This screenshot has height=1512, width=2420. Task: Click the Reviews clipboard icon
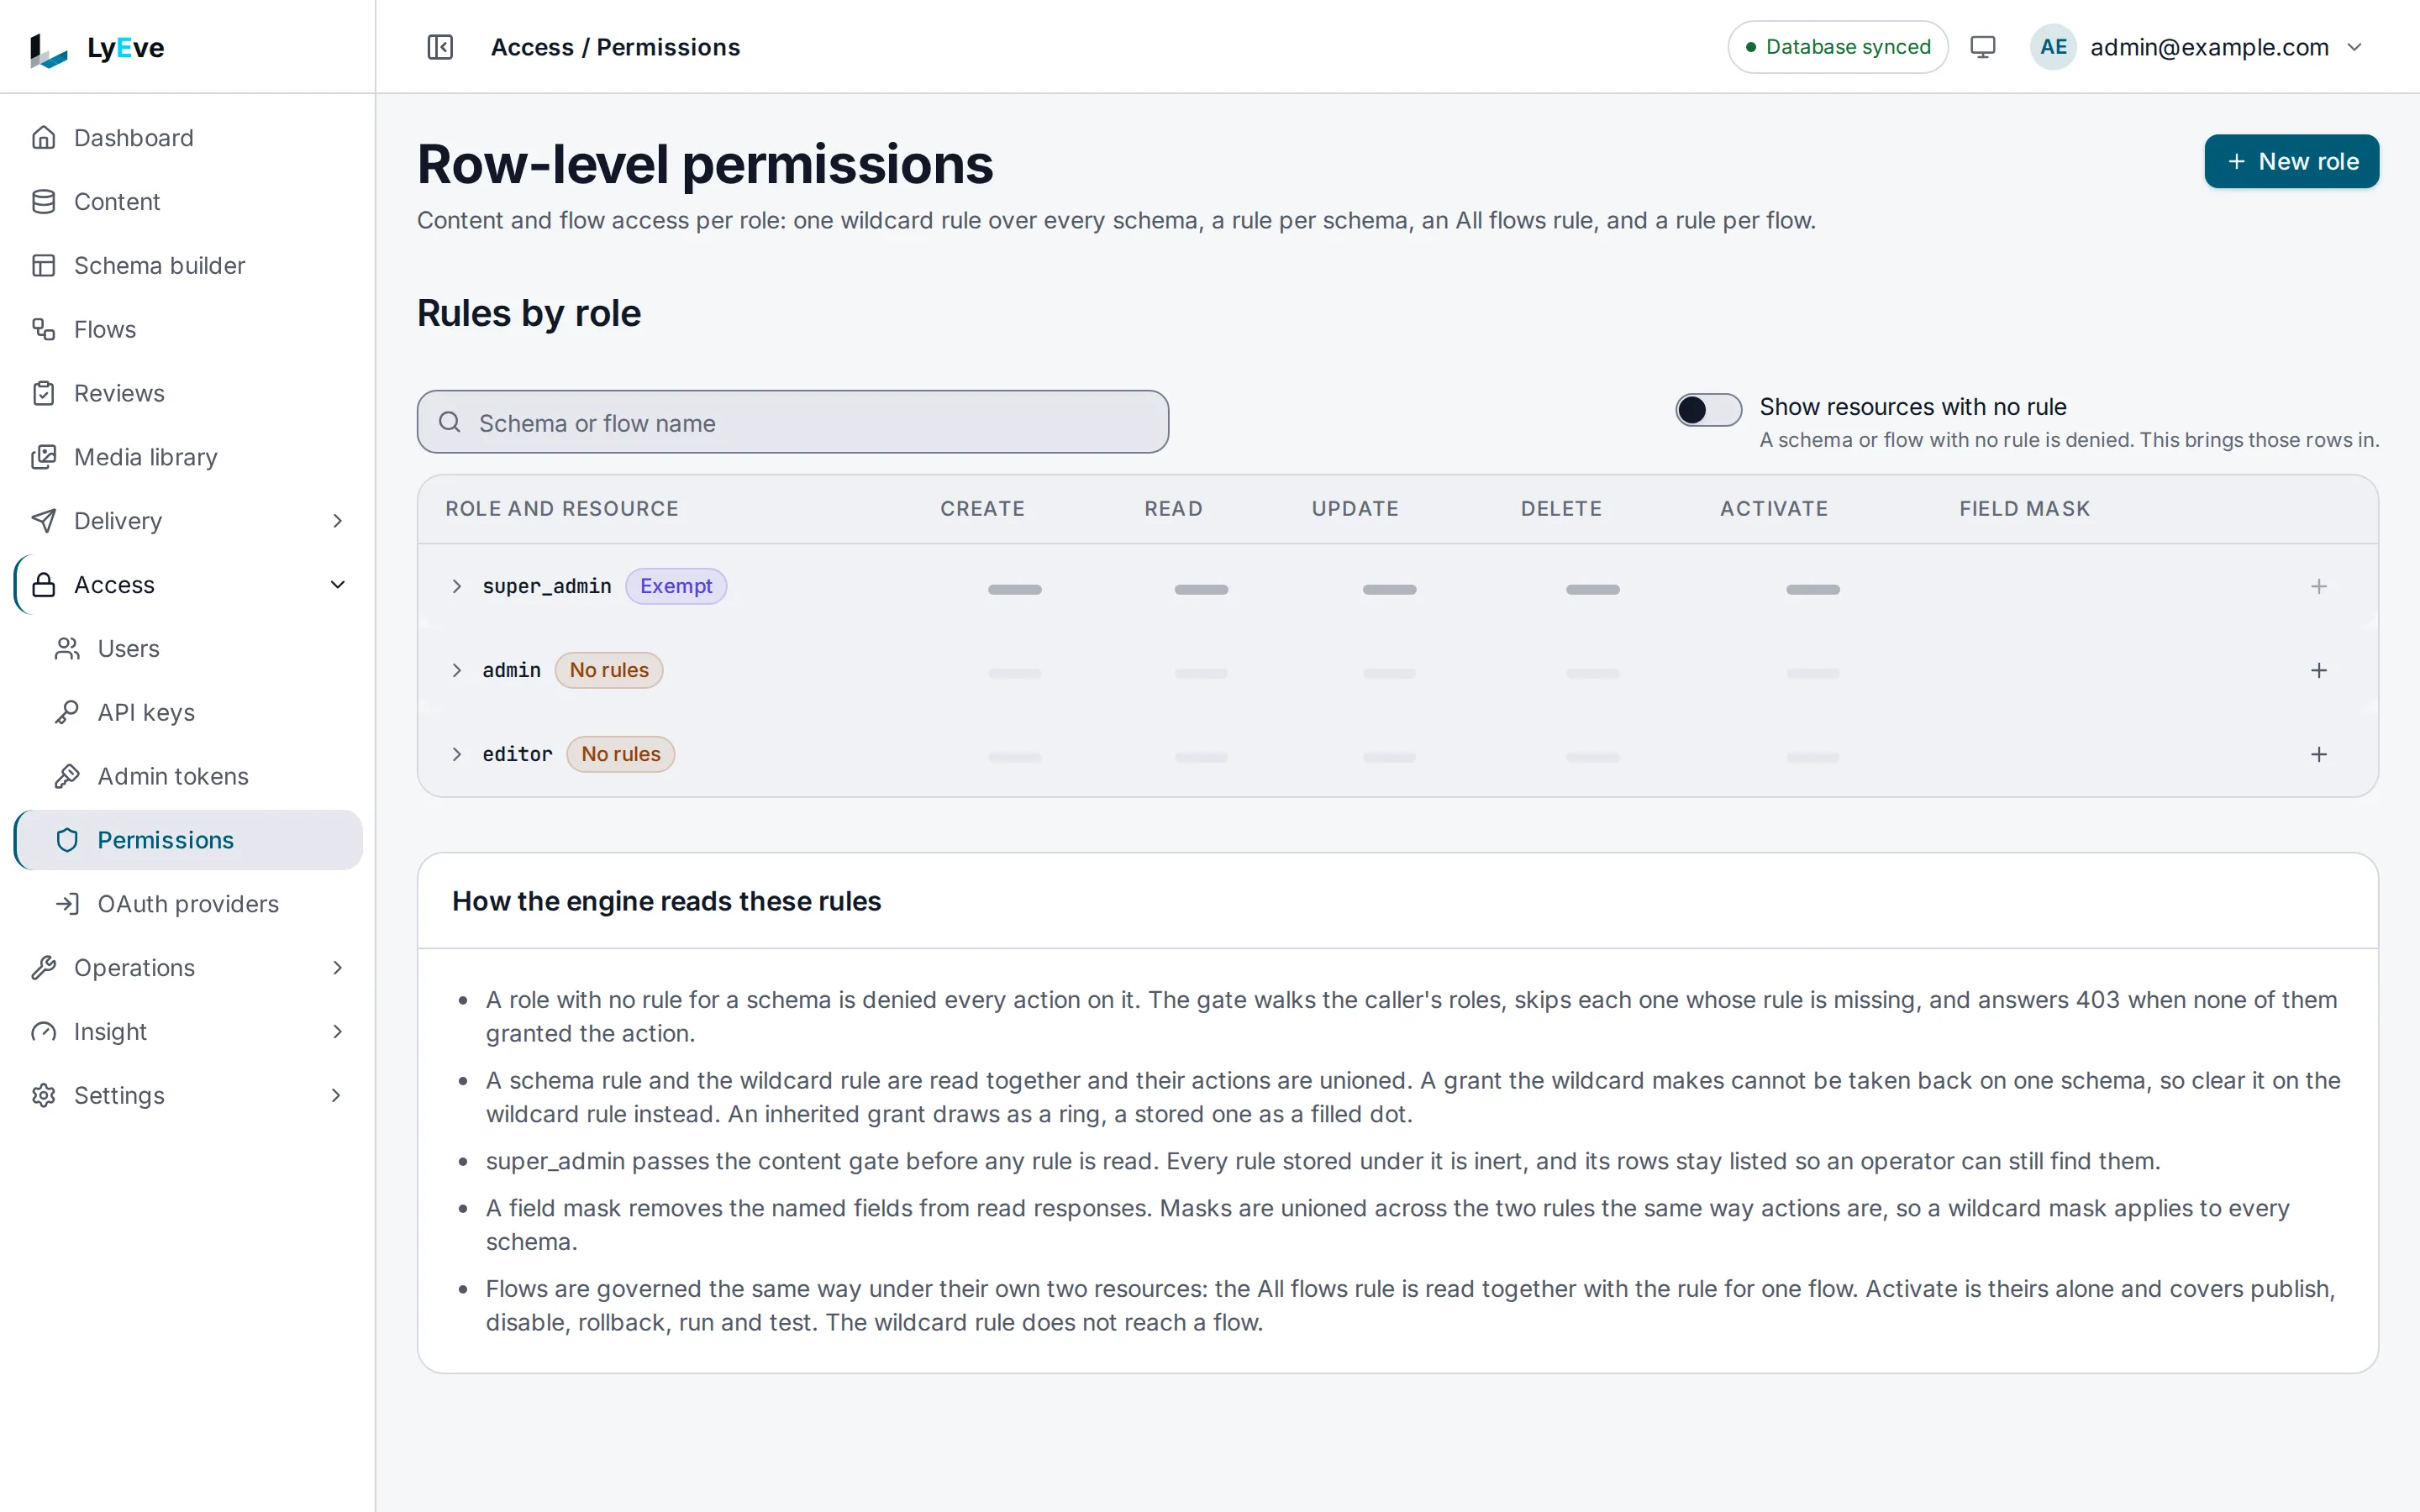pos(44,393)
